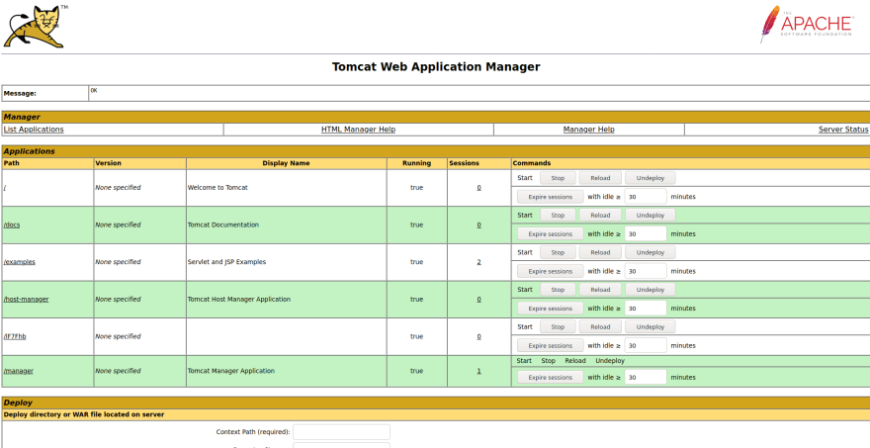Reload the /host-manager application
This screenshot has height=448, width=870.
[x=600, y=290]
